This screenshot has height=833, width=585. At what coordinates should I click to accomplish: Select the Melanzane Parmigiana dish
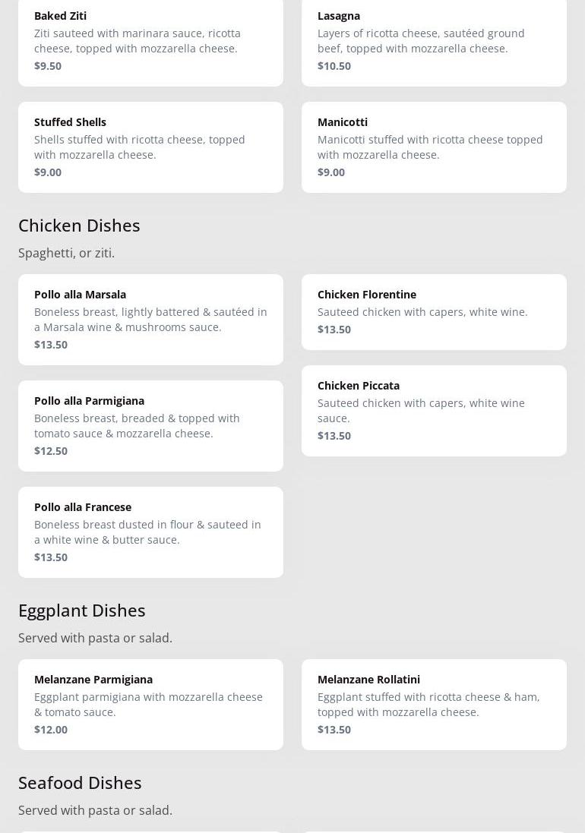tap(150, 704)
